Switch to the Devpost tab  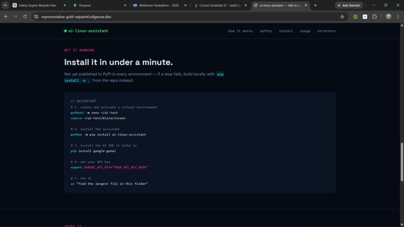click(x=99, y=5)
